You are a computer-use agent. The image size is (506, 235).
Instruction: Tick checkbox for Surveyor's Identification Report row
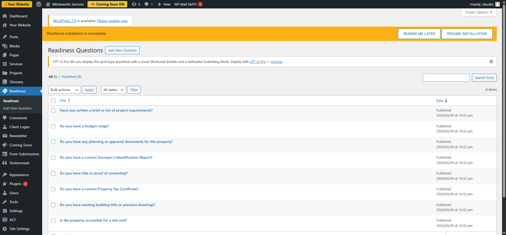pyautogui.click(x=53, y=158)
